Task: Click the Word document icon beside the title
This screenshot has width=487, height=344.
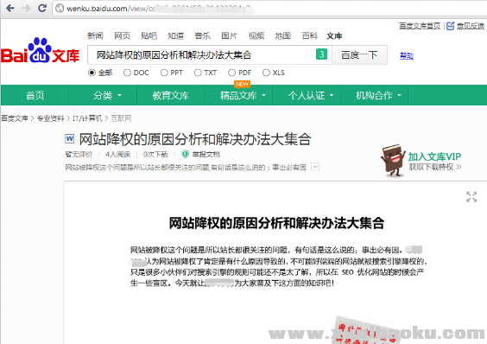Action: tap(70, 138)
